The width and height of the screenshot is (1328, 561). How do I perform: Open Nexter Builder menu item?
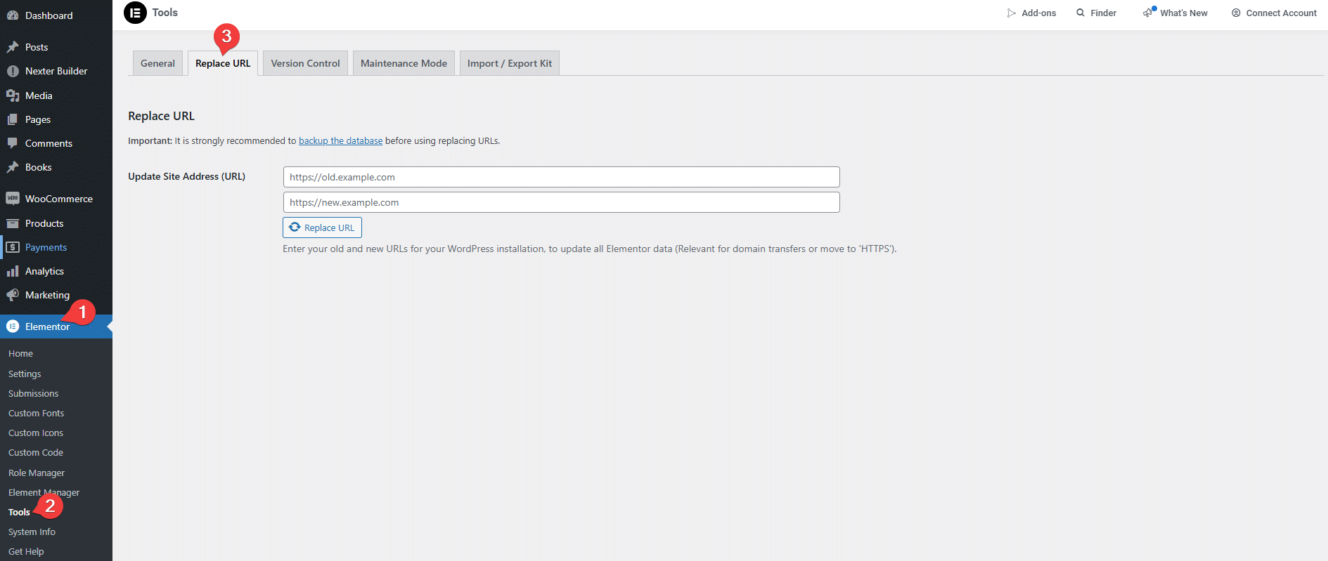coord(56,71)
